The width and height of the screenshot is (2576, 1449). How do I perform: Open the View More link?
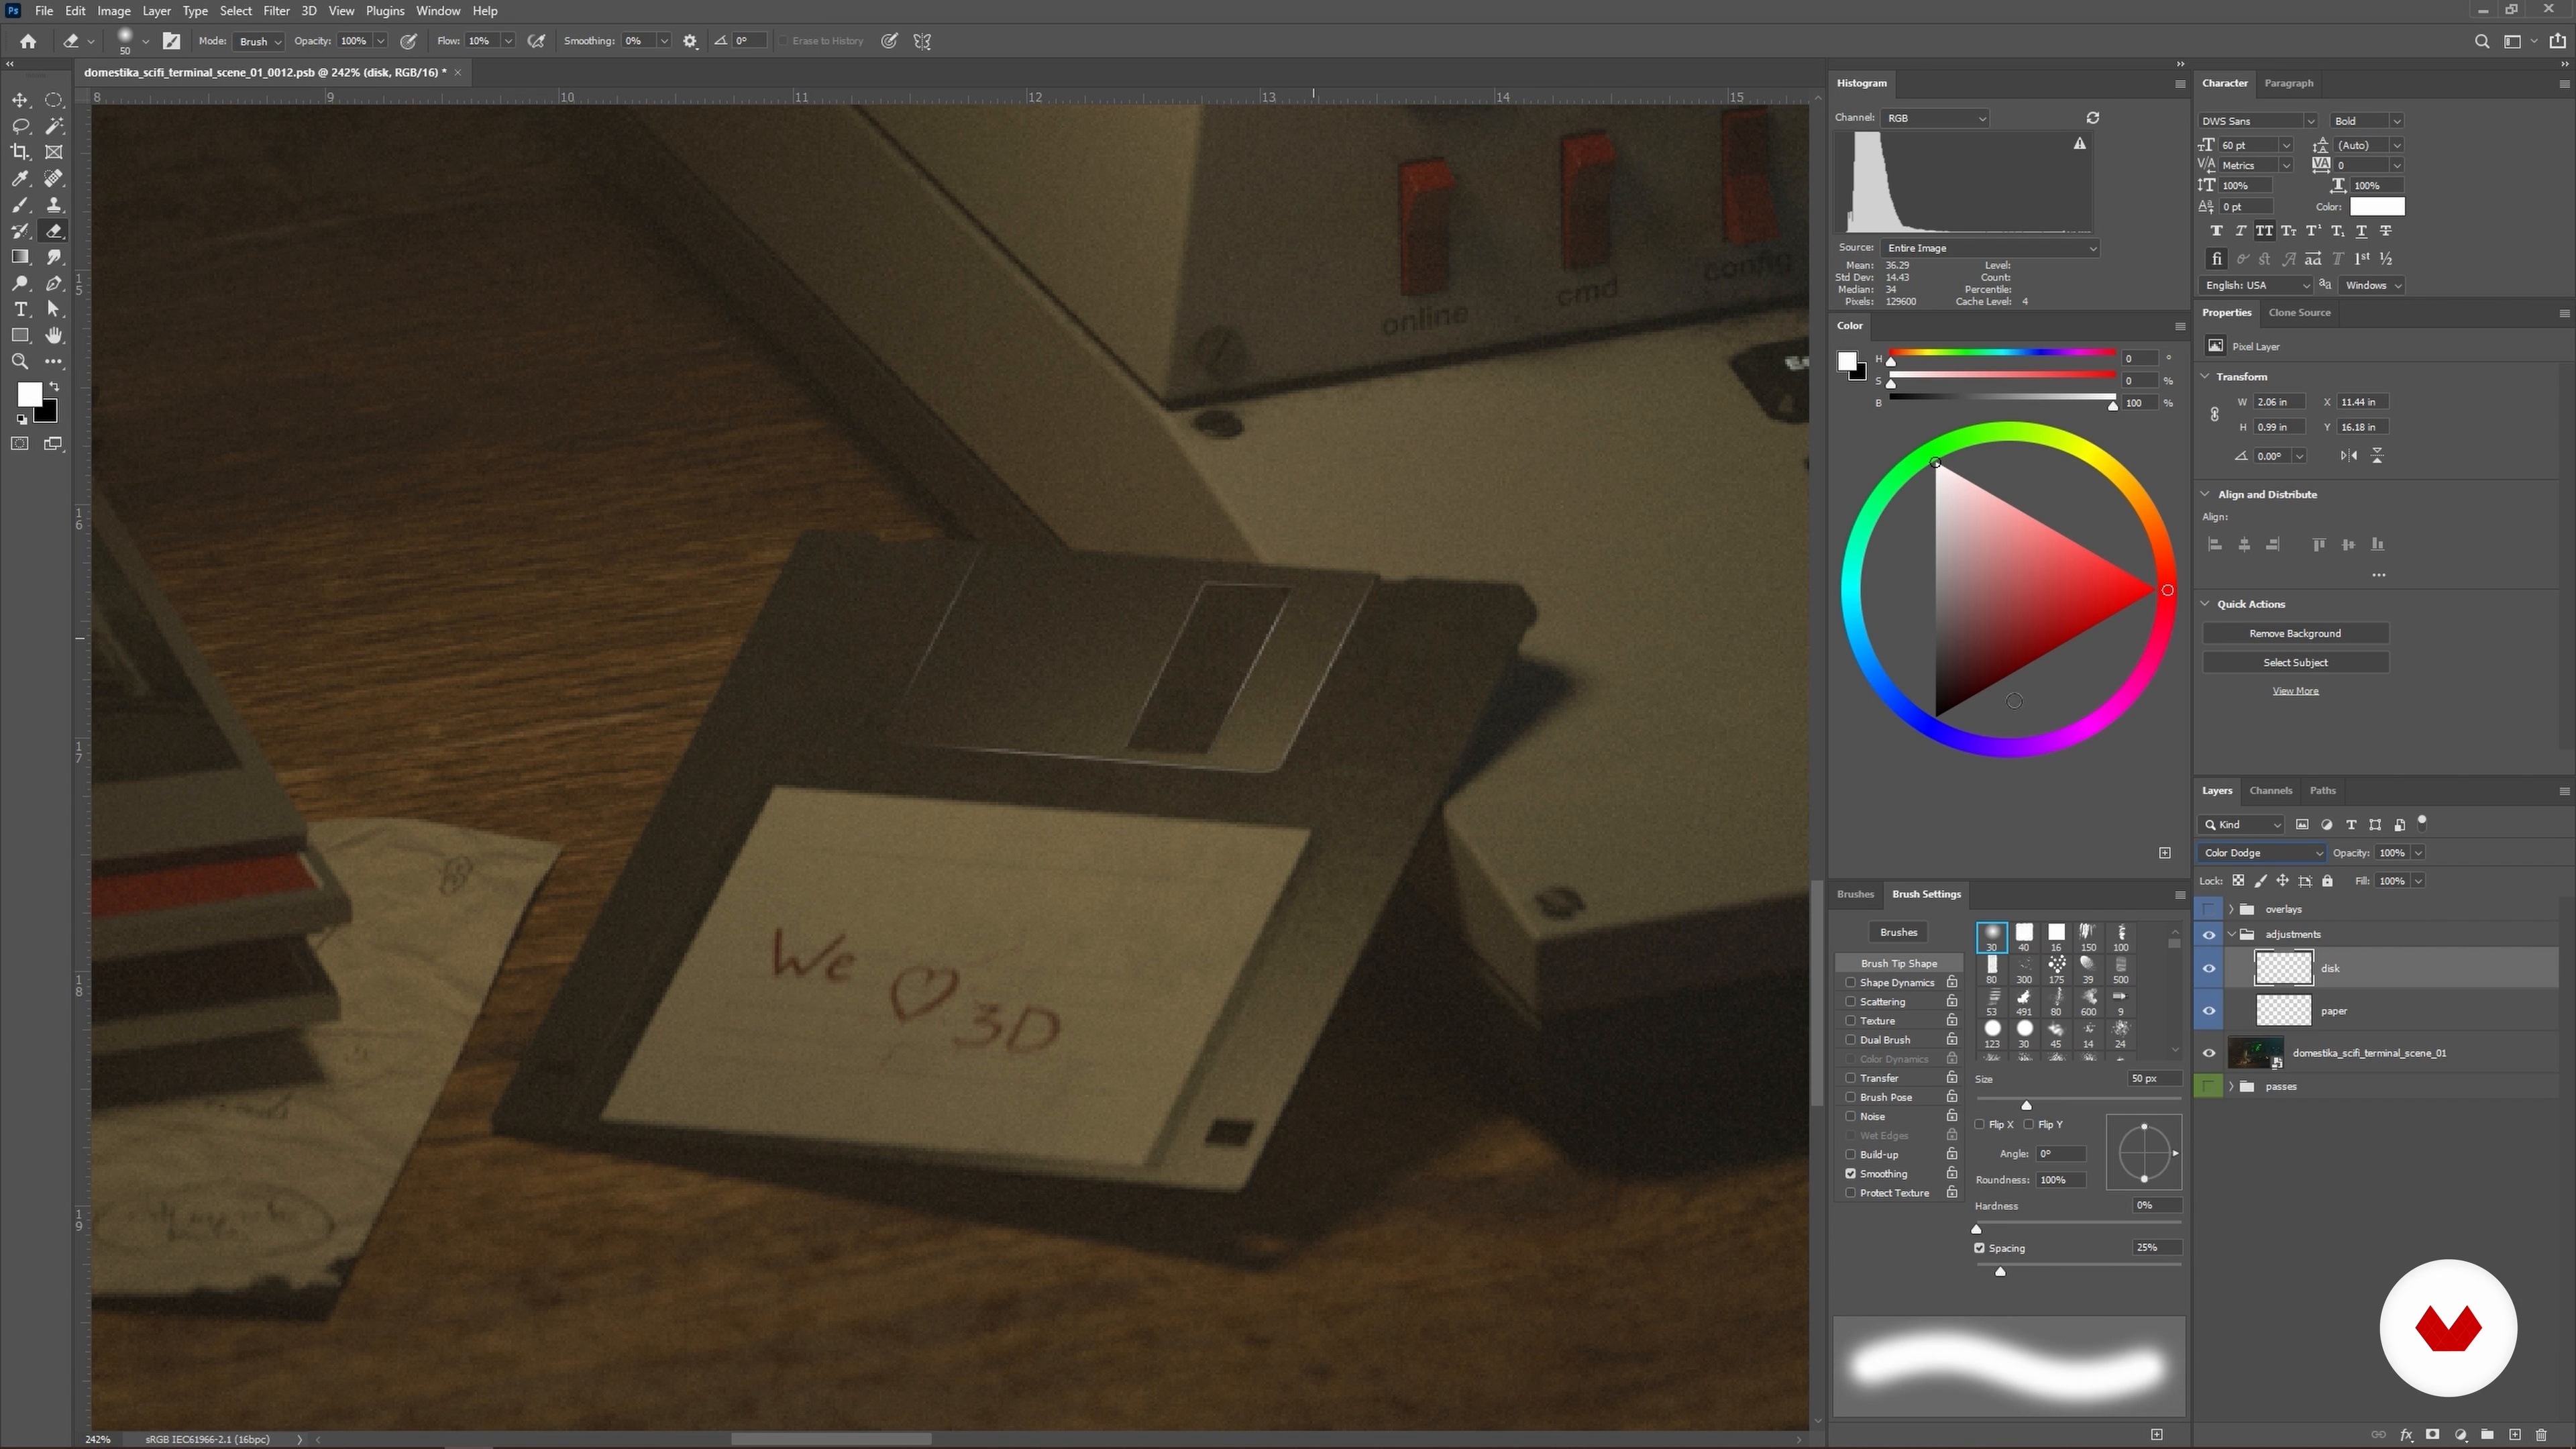[2295, 691]
